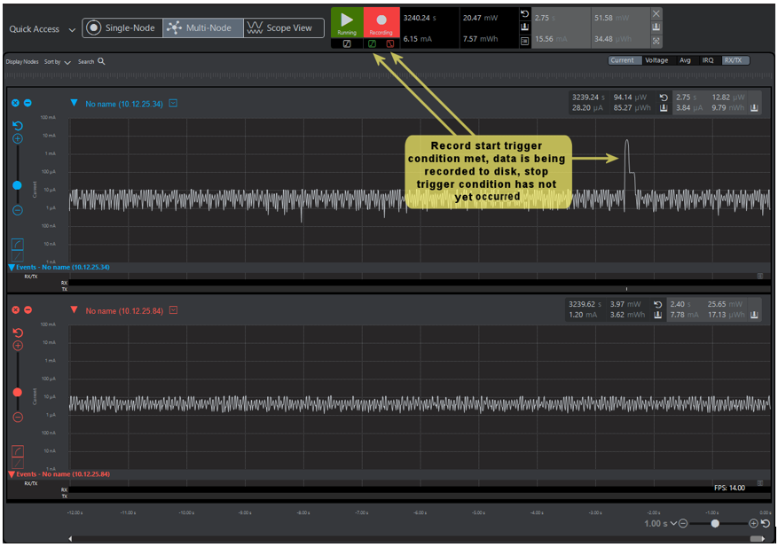Click the green Running play button
Viewport: 778px width, 547px height.
pyautogui.click(x=347, y=22)
